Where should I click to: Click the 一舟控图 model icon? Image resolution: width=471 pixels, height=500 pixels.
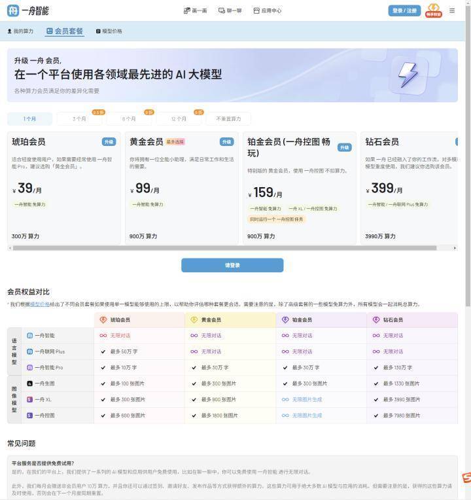29,415
